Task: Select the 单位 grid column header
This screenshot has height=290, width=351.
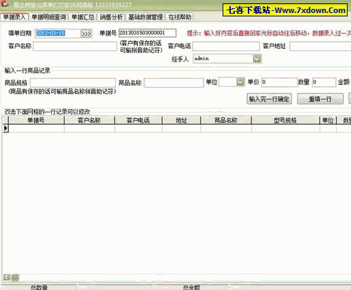Action: tap(328, 120)
